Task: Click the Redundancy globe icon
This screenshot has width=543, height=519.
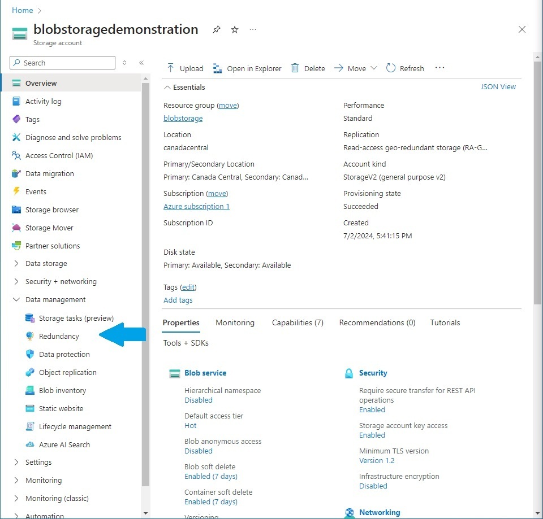Action: pos(30,336)
